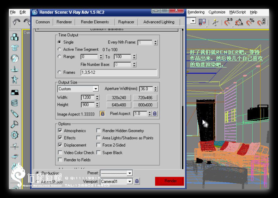This screenshot has height=198, width=278.
Task: Open the Preset dropdown
Action: pyautogui.click(x=116, y=173)
